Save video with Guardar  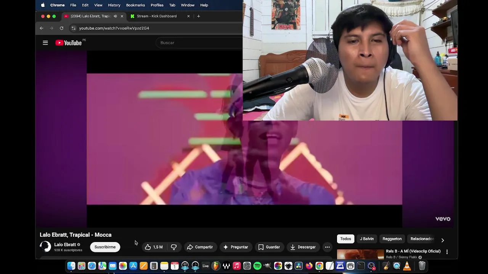coord(269,247)
